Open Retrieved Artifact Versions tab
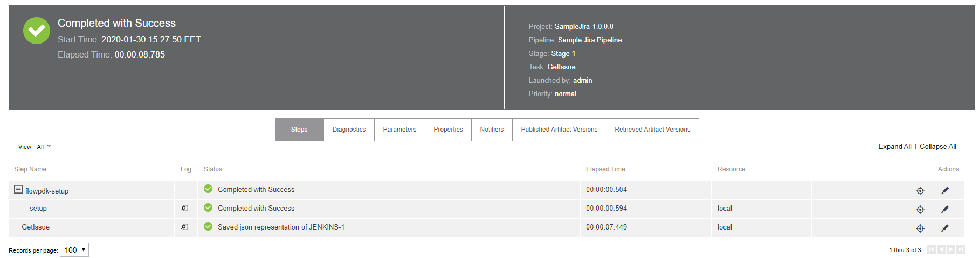 (x=652, y=130)
